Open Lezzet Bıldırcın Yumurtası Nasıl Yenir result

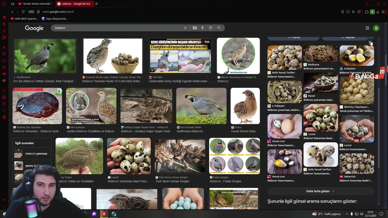129,156
